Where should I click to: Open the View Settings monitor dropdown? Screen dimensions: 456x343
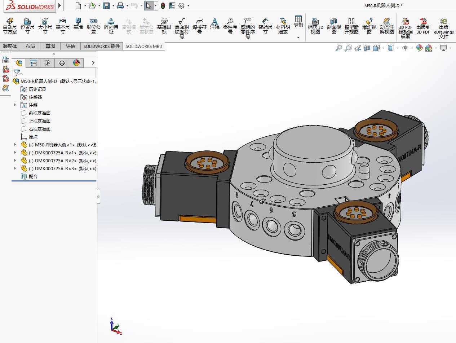(x=450, y=48)
